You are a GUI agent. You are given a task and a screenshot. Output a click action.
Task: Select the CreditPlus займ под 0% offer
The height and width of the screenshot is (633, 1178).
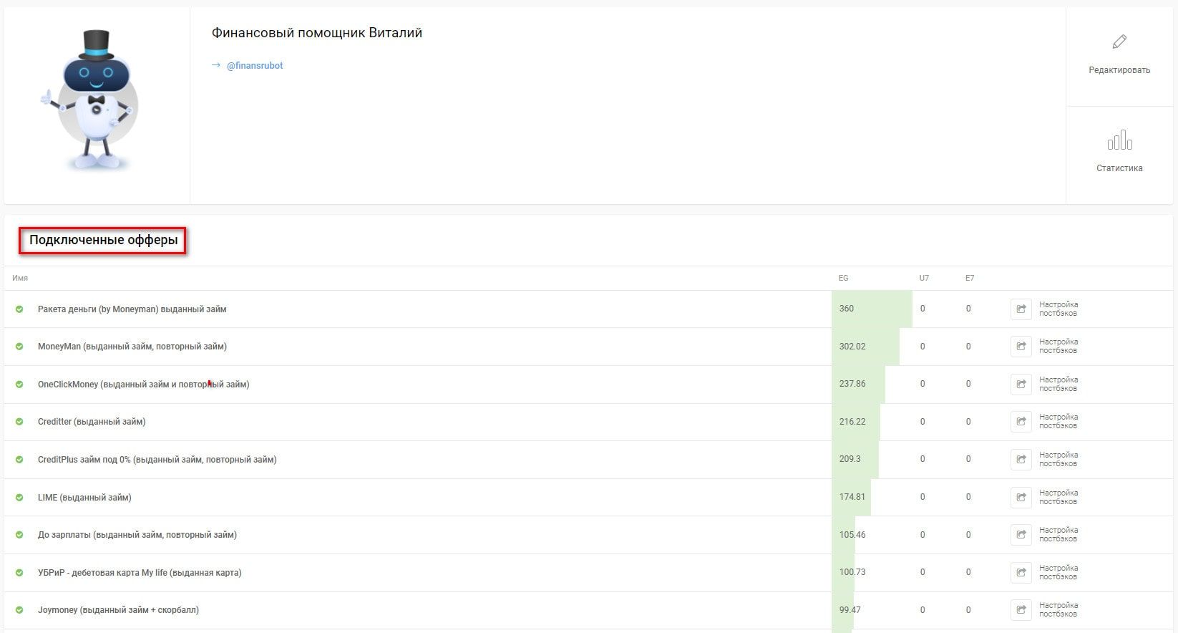click(x=157, y=460)
